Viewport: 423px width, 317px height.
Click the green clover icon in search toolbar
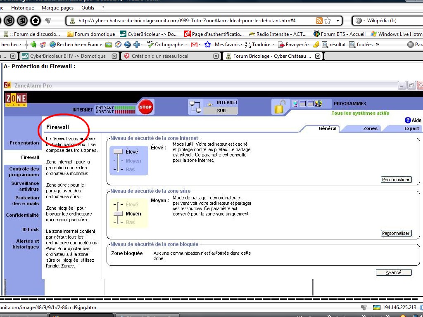[x=33, y=45]
